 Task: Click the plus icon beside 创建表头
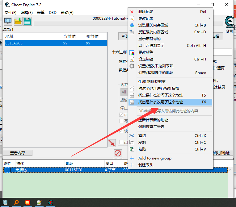pos(132,165)
